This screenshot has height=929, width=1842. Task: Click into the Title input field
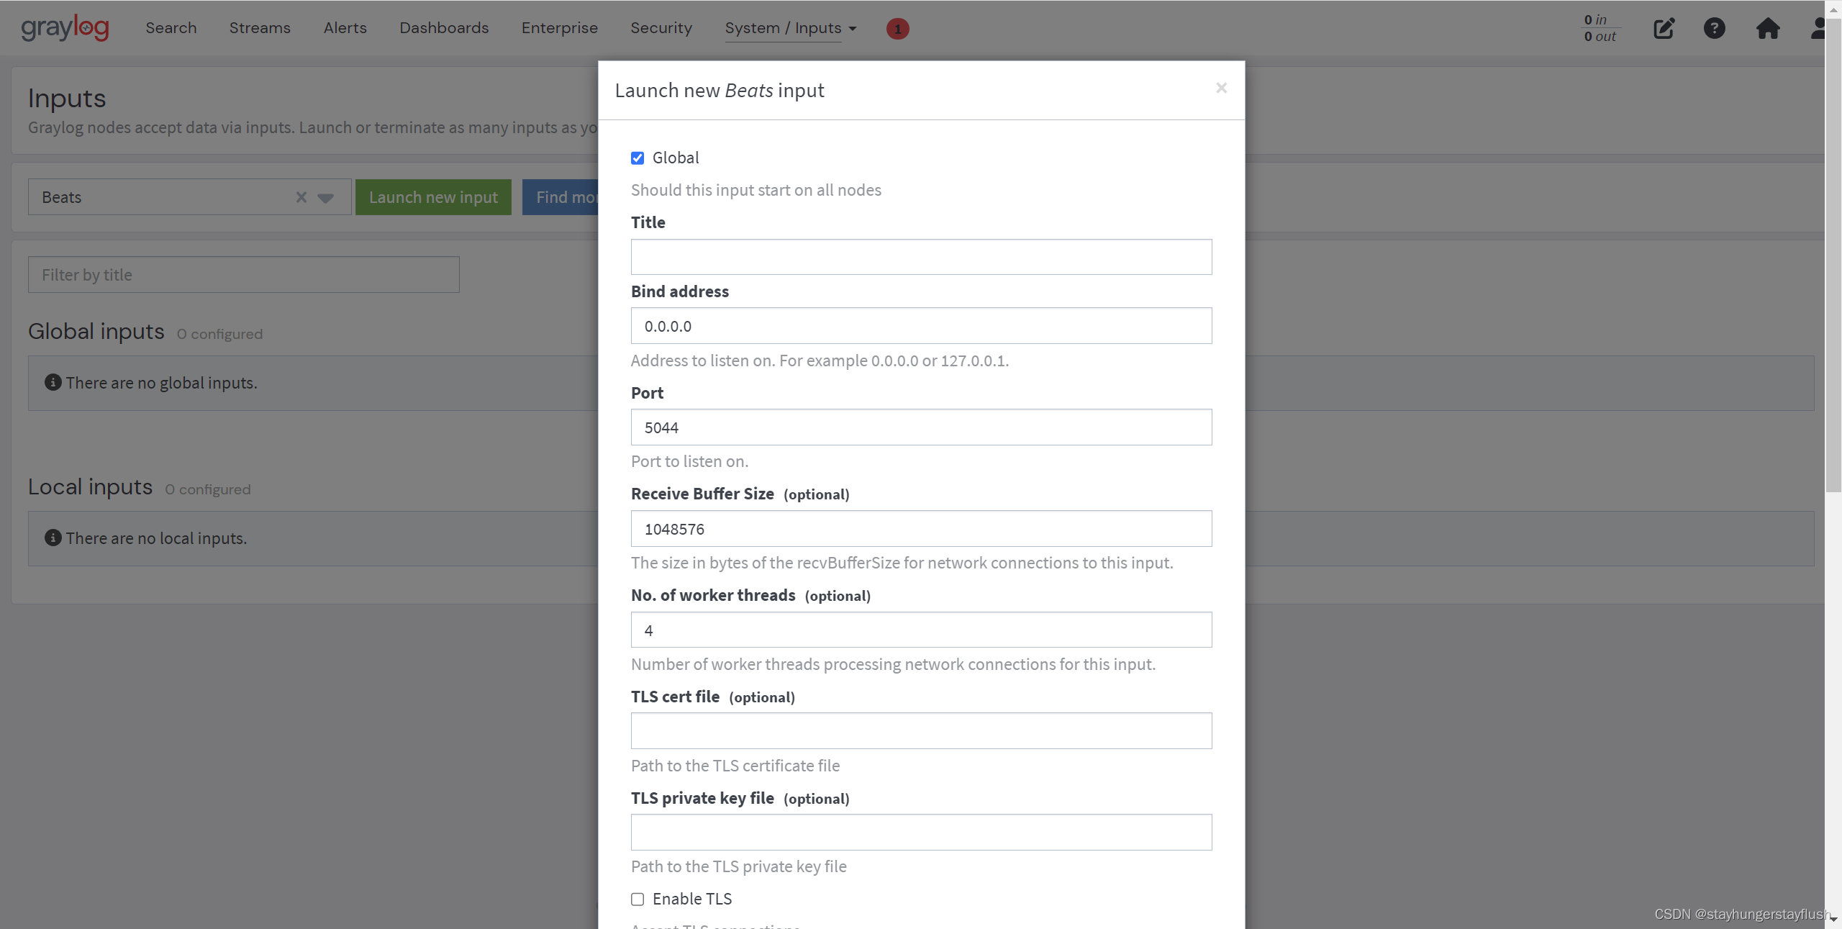coord(921,257)
